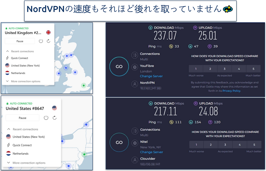Viewport: 266px width, 171px height.
Task: Click Change Server under YouFibre London
Action: click(151, 76)
